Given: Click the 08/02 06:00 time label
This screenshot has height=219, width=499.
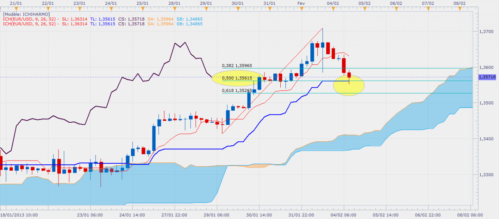Looking at the screenshot, I should pyautogui.click(x=471, y=215).
